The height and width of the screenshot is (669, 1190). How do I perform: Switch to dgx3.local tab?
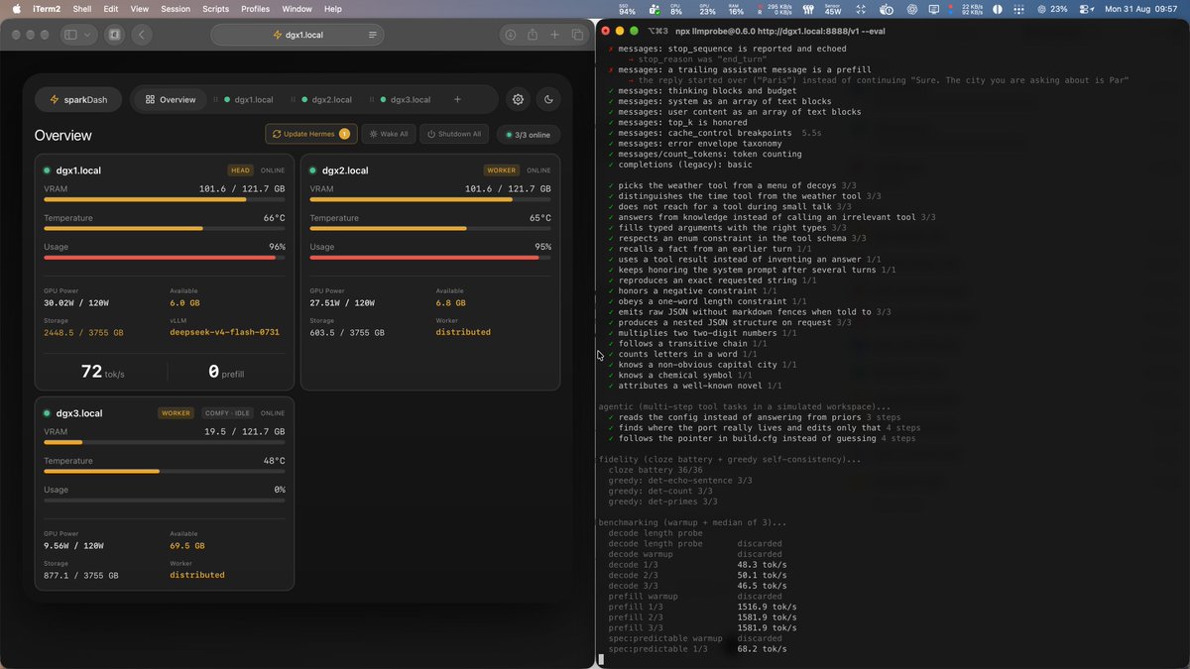coord(405,99)
